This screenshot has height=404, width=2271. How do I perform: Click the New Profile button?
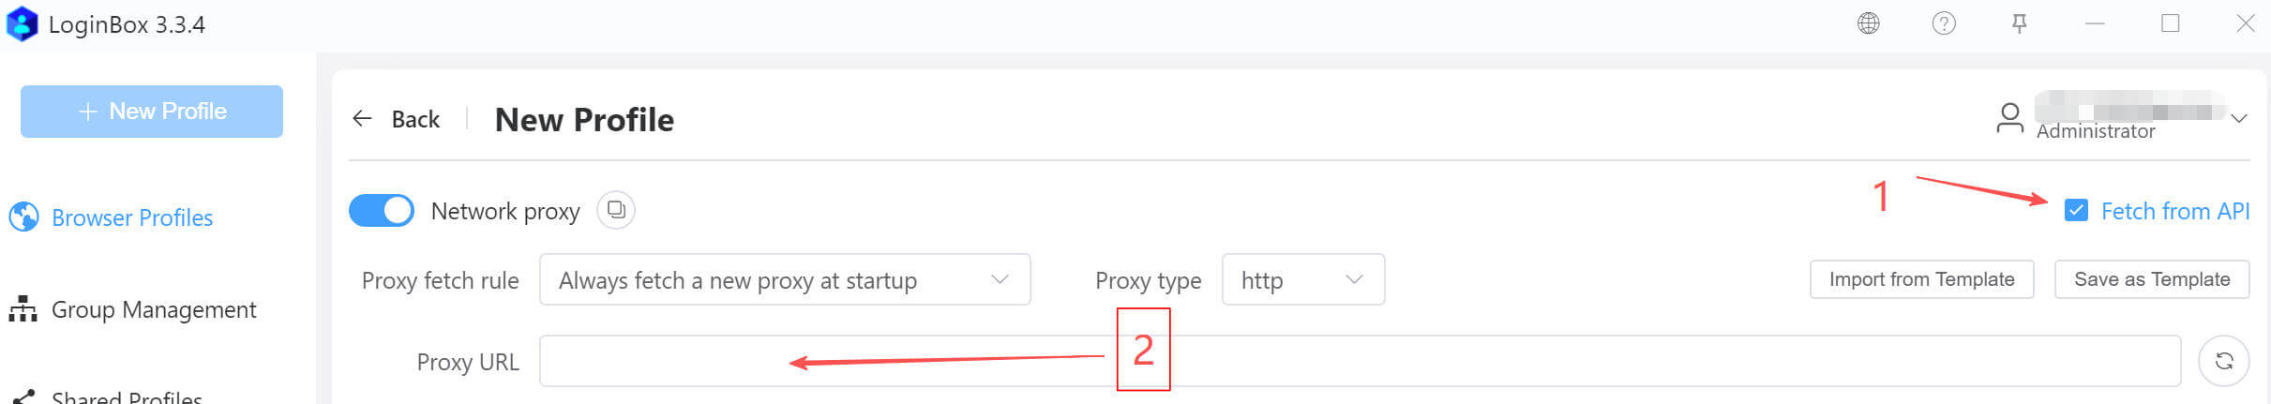(152, 112)
